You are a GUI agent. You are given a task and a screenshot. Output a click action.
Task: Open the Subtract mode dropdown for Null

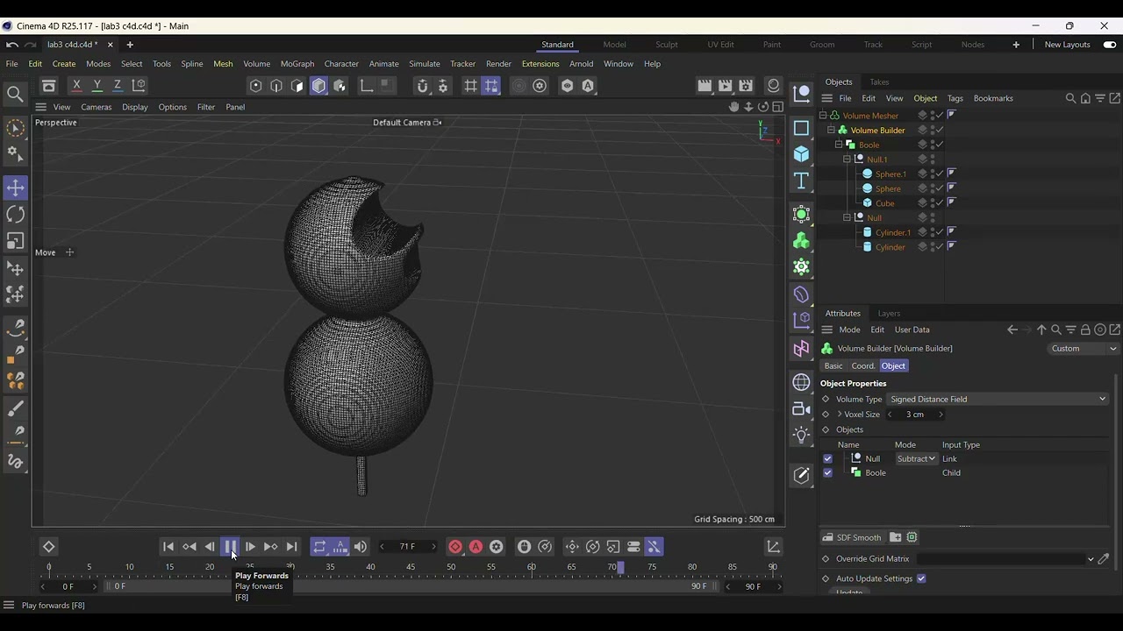[916, 458]
